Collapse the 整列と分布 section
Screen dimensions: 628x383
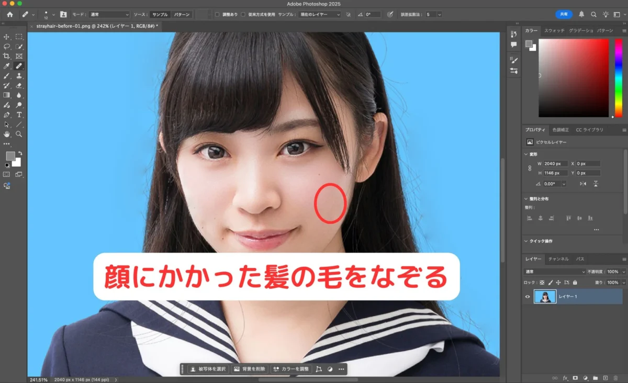[x=526, y=199]
